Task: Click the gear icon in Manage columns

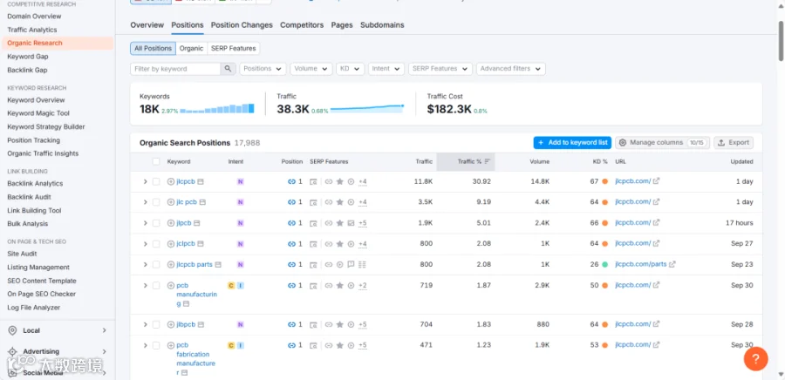Action: (x=622, y=143)
